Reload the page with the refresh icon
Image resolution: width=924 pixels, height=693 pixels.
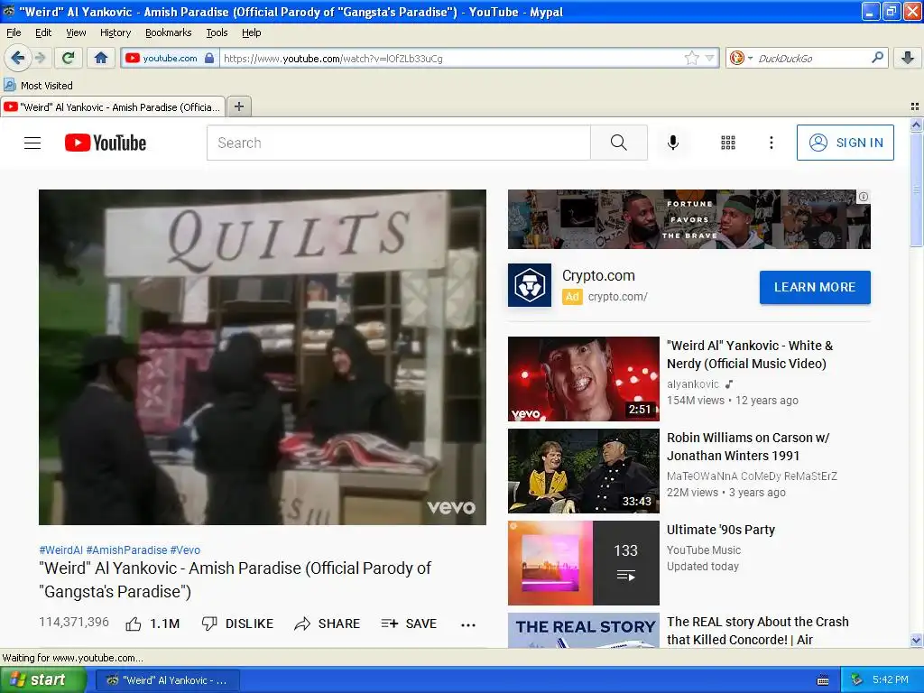click(69, 58)
